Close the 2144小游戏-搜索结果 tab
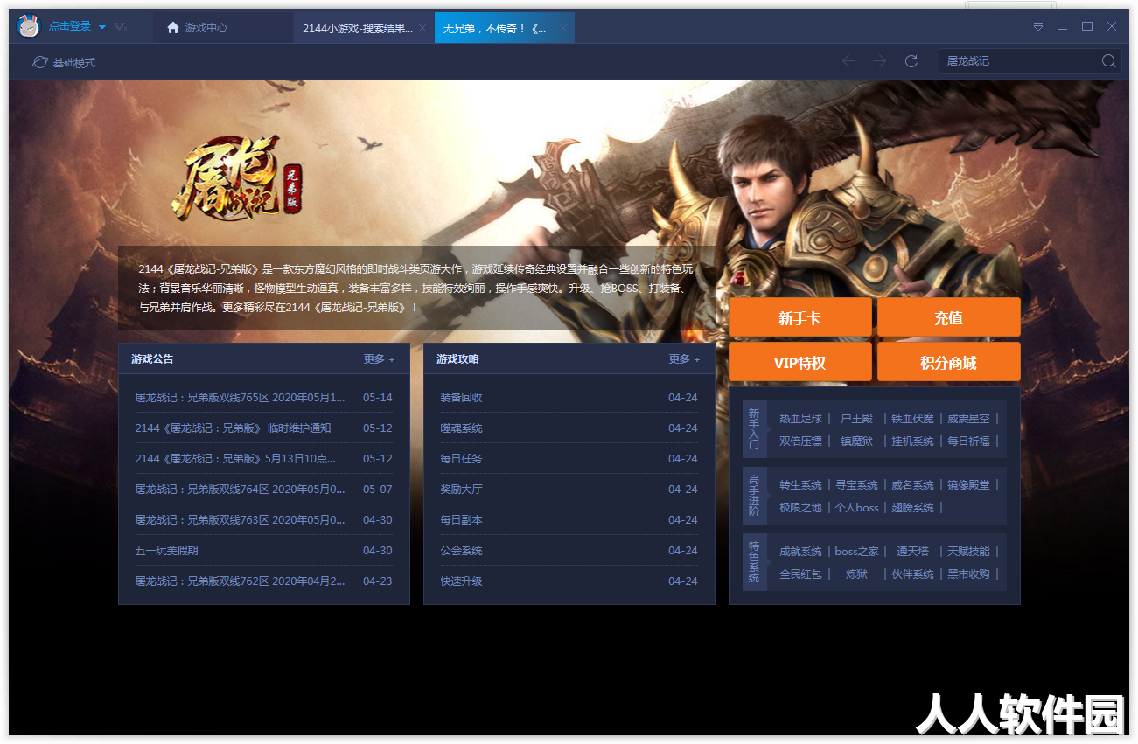Image resolution: width=1138 pixels, height=744 pixels. [422, 28]
